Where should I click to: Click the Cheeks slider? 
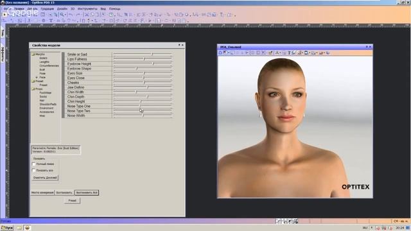143,83
